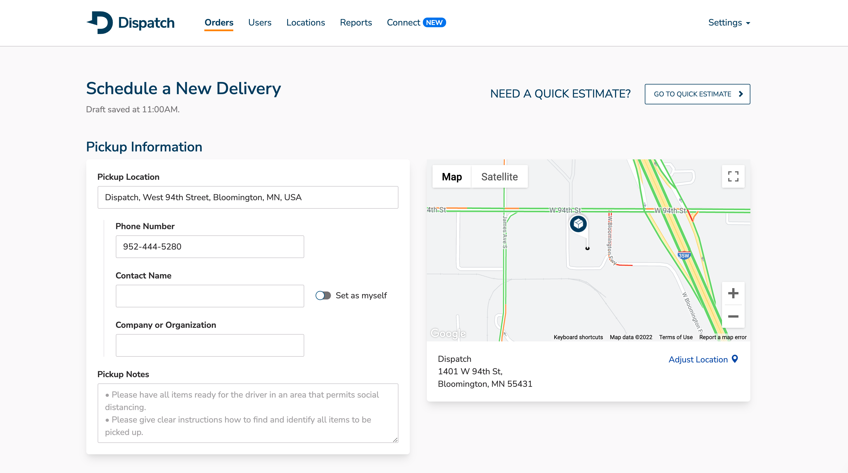Navigate to the Locations page

(305, 22)
